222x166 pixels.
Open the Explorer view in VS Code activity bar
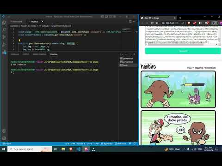(4, 23)
